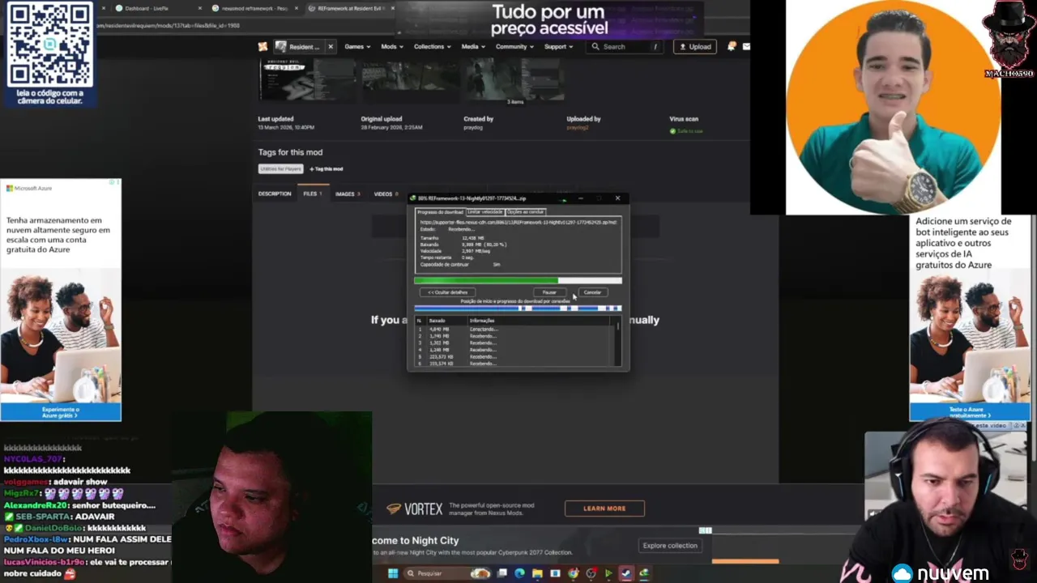The image size is (1037, 583).
Task: Click the Upload button
Action: pos(694,46)
